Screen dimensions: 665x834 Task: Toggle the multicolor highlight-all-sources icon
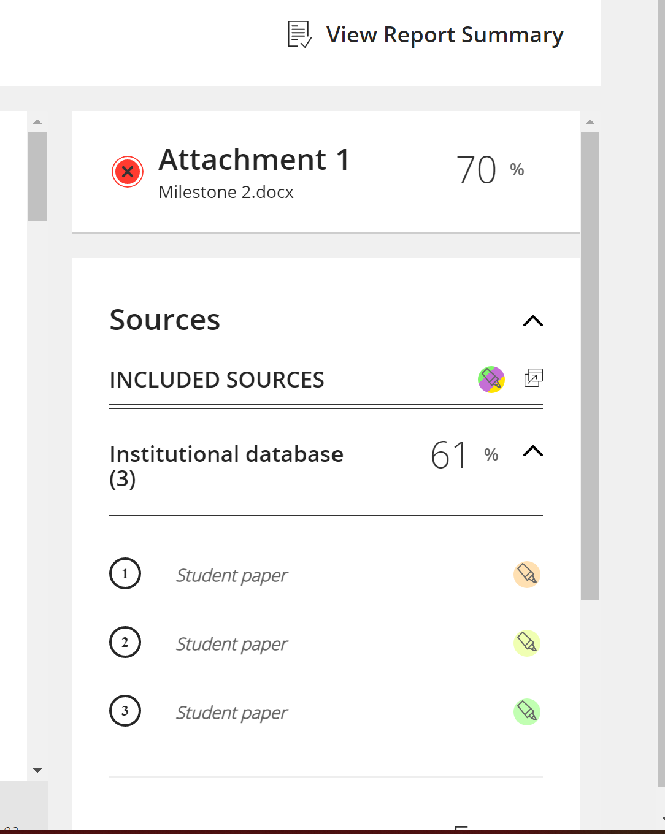click(491, 380)
